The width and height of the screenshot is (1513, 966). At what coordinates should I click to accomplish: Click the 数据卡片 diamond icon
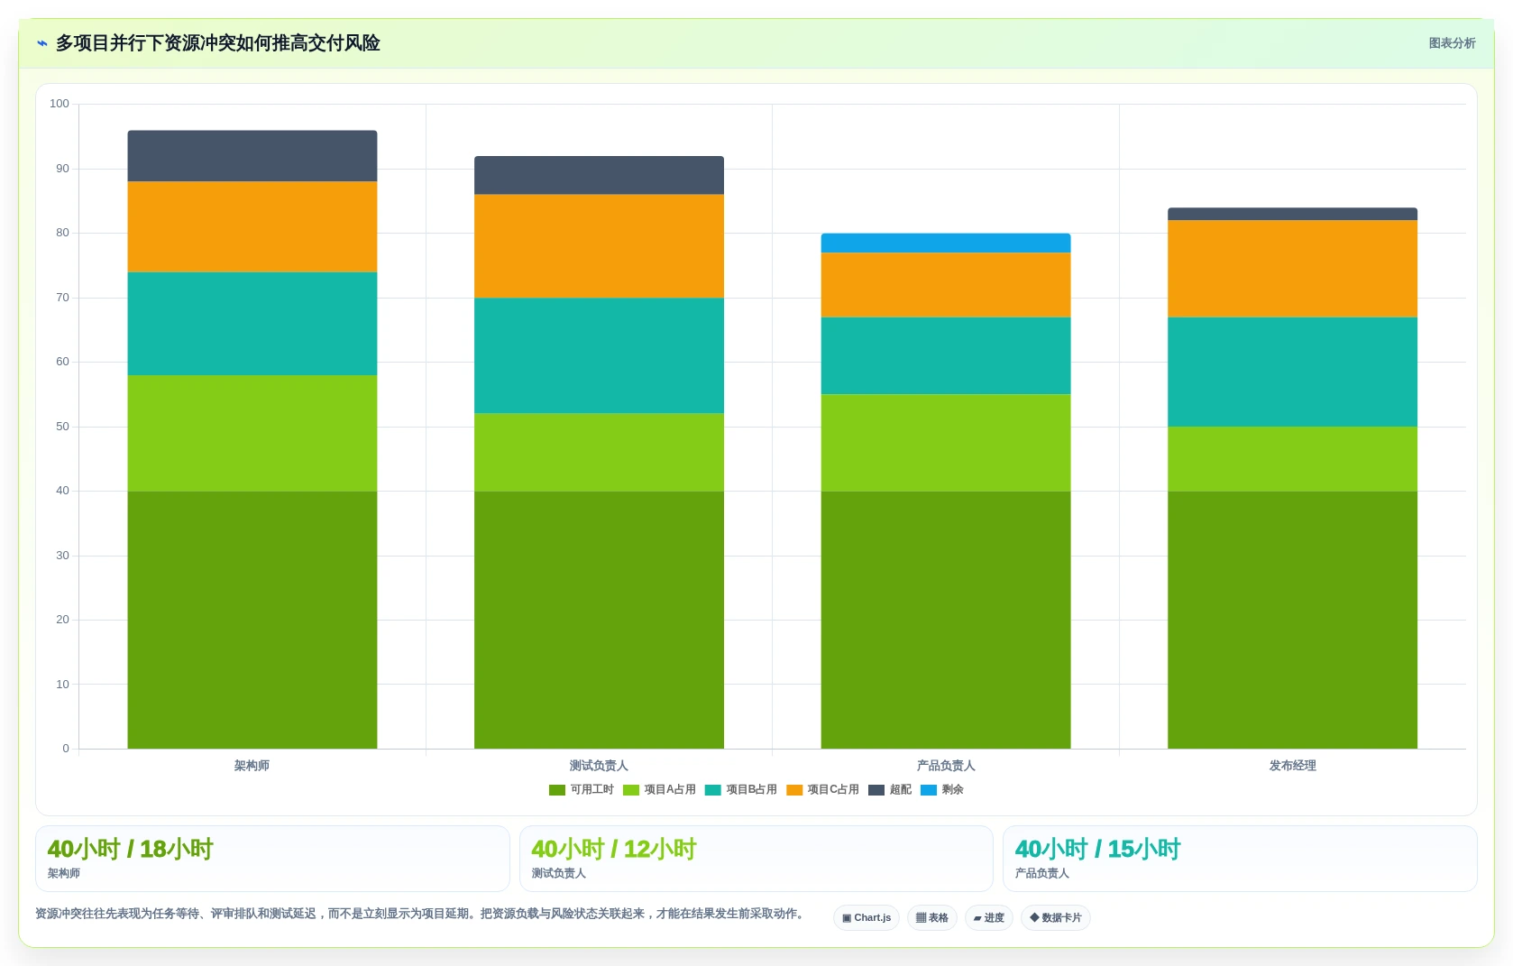(1034, 918)
